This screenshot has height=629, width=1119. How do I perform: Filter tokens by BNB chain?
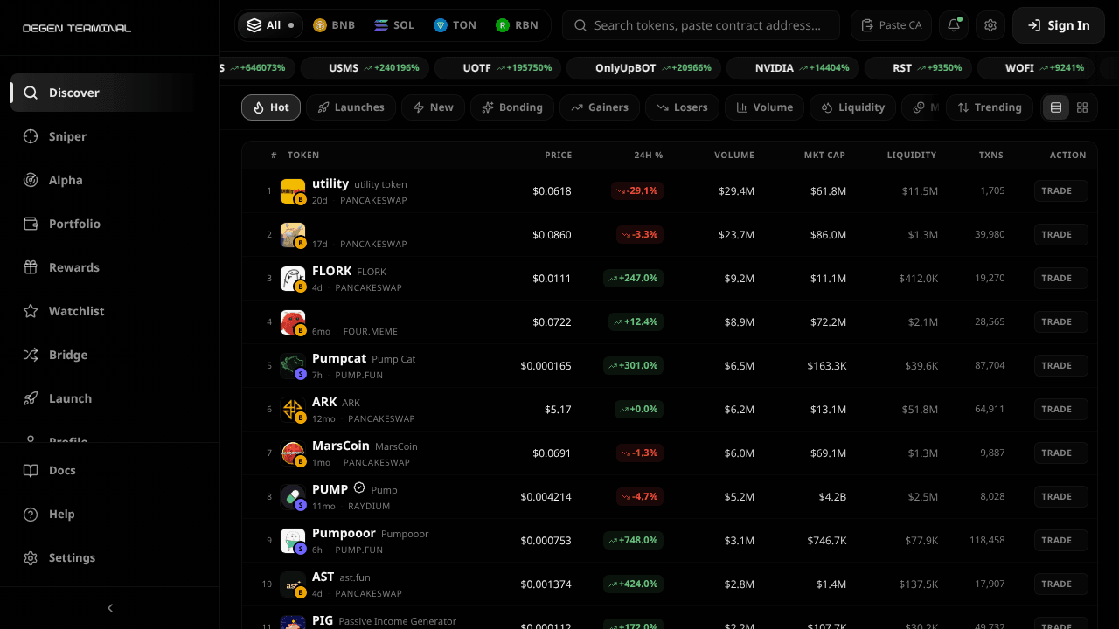click(334, 25)
